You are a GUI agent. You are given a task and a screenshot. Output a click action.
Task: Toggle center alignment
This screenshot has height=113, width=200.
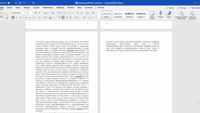pyautogui.click(x=63, y=18)
